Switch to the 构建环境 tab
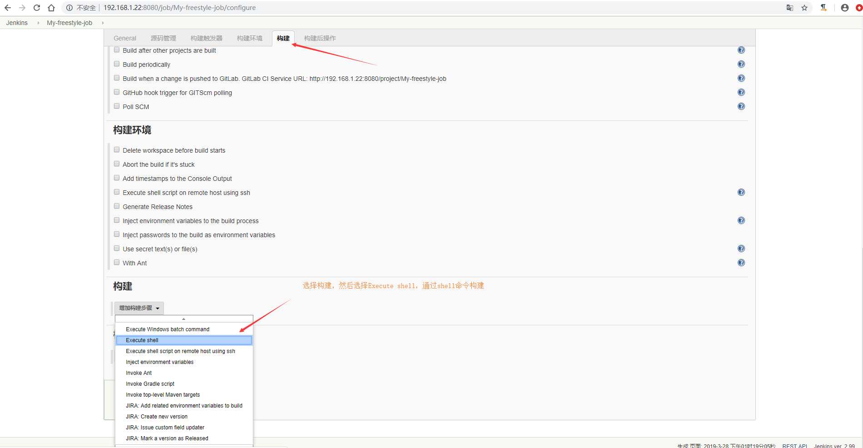The width and height of the screenshot is (863, 448). click(x=250, y=38)
